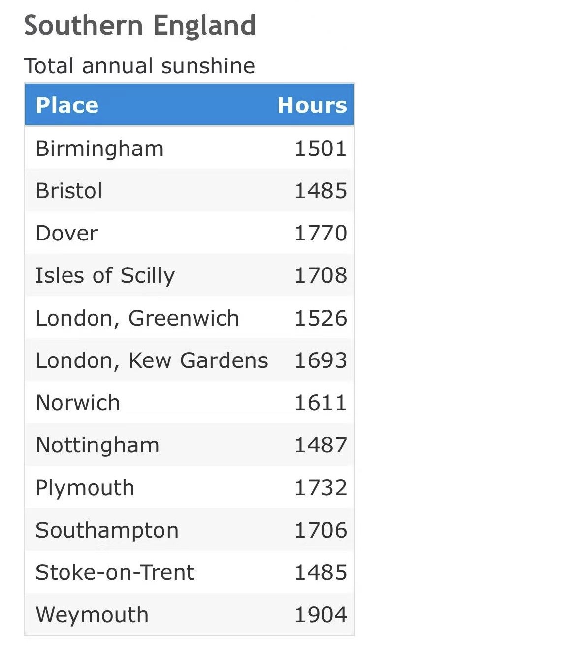The image size is (576, 658).
Task: Click the Total annual sunshine caption
Action: pos(139,66)
